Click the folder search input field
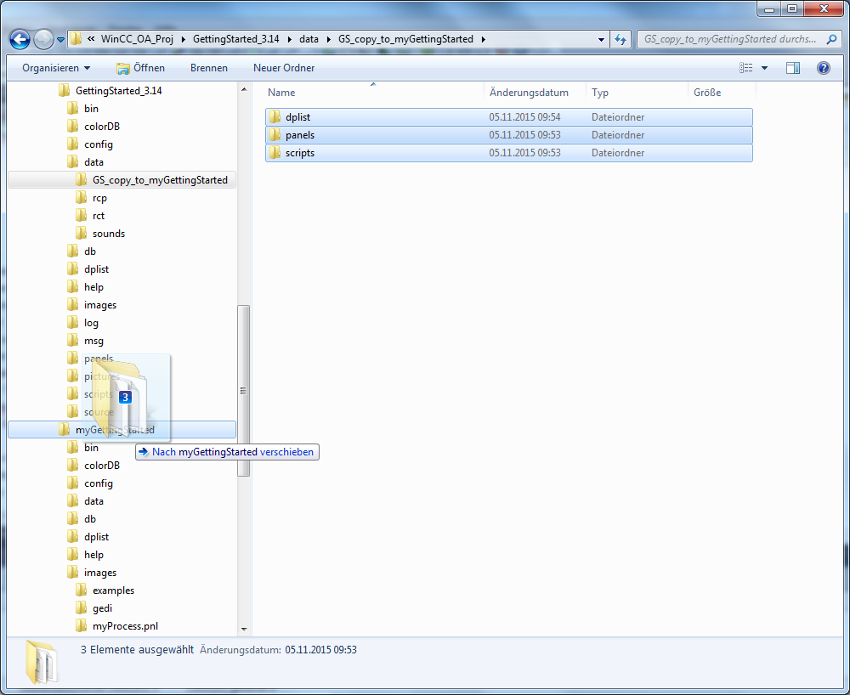The width and height of the screenshot is (850, 695). 731,39
